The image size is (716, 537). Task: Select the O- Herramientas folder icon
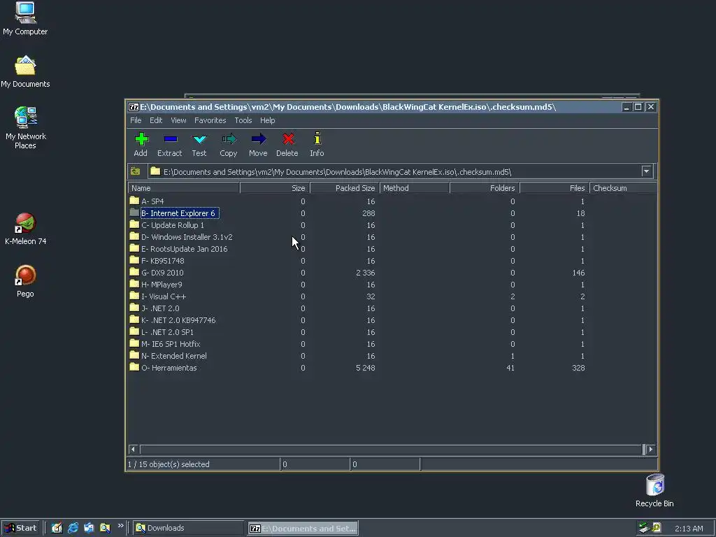134,367
